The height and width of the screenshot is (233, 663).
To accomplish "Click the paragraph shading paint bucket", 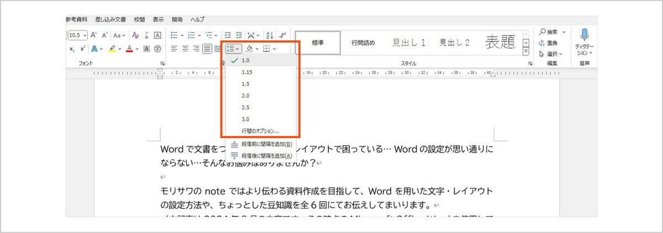I will pos(250,49).
